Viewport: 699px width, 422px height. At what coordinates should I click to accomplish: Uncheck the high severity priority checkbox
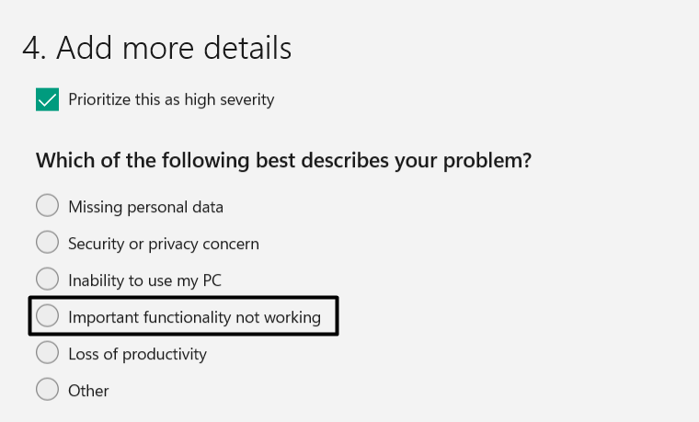pyautogui.click(x=47, y=99)
